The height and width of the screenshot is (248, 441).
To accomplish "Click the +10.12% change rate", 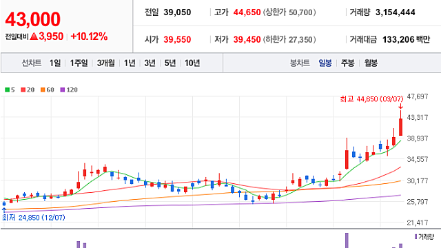I will click(89, 37).
